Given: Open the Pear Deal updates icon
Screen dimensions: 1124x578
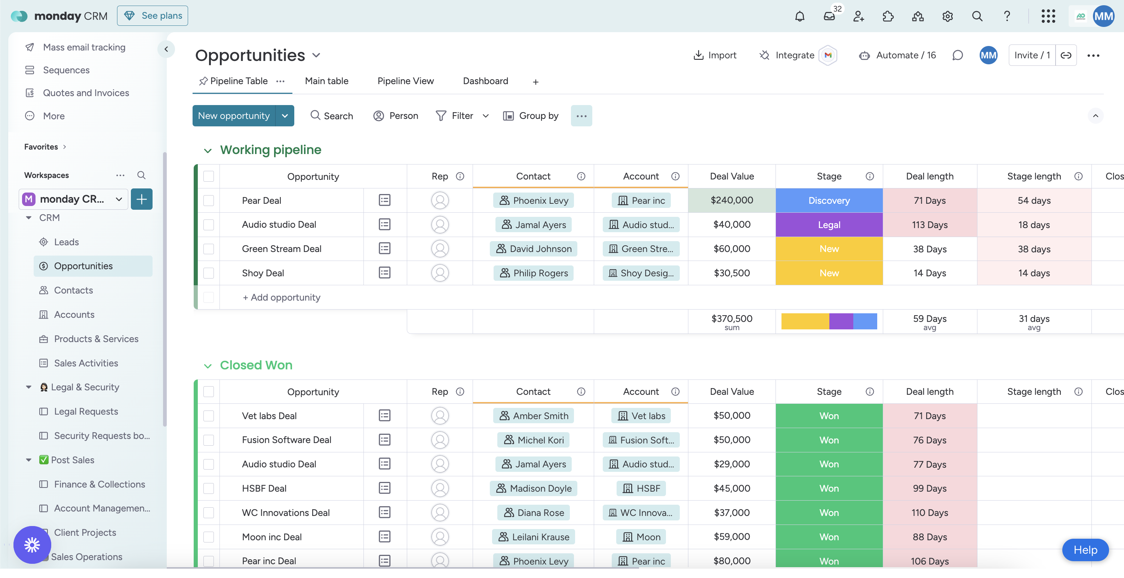Looking at the screenshot, I should (x=384, y=200).
